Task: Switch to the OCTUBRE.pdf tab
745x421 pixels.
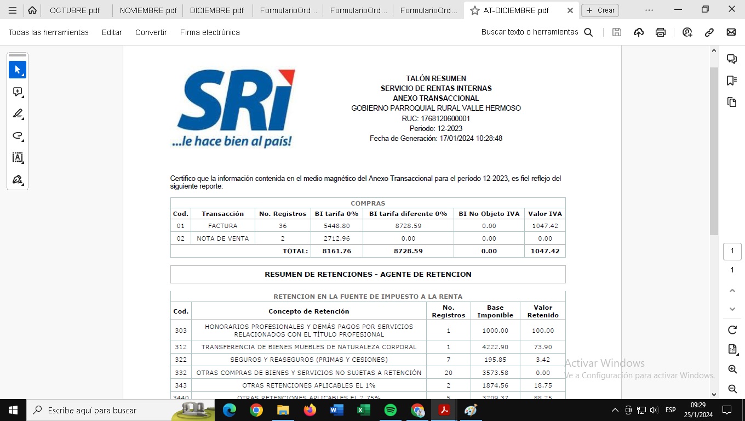Action: tap(74, 10)
